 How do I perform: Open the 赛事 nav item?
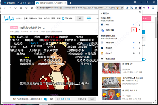(x=58, y=18)
